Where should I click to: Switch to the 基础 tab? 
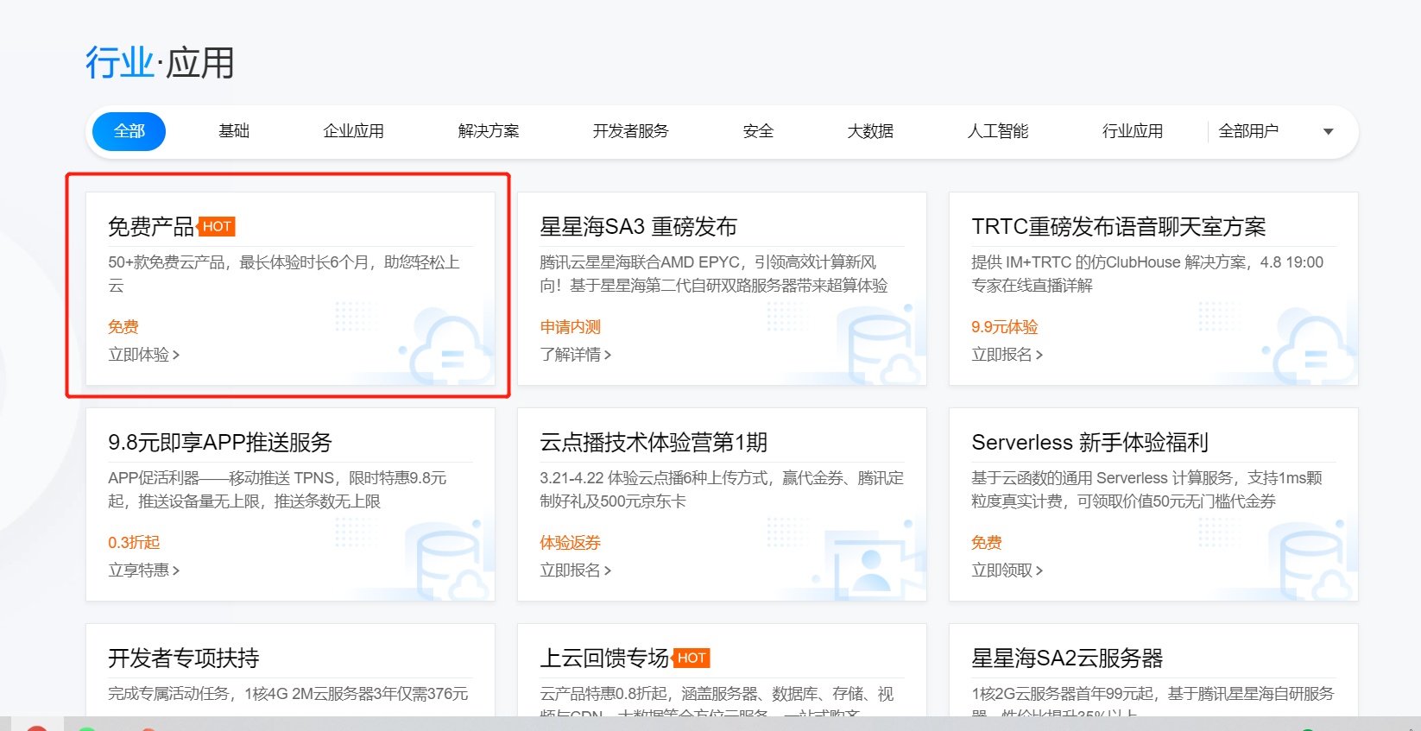click(x=234, y=131)
